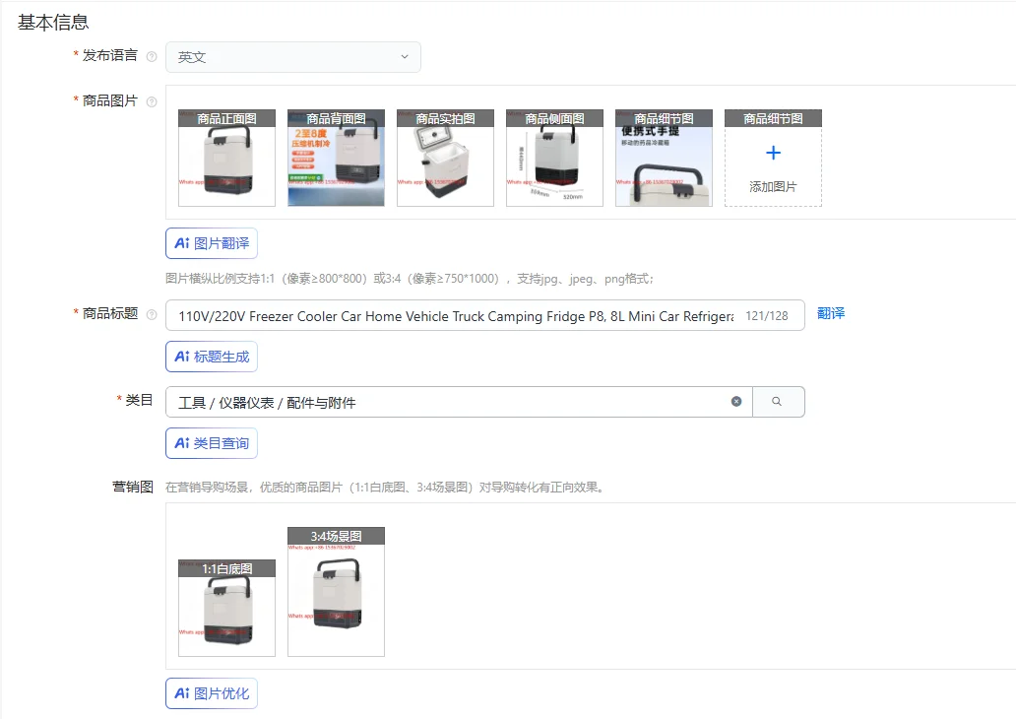Click the category search magnifier icon
The image size is (1016, 719).
pos(779,401)
